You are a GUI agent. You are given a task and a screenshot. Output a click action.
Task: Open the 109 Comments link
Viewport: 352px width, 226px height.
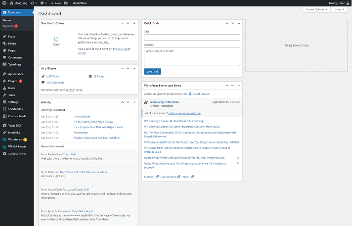pos(55,83)
